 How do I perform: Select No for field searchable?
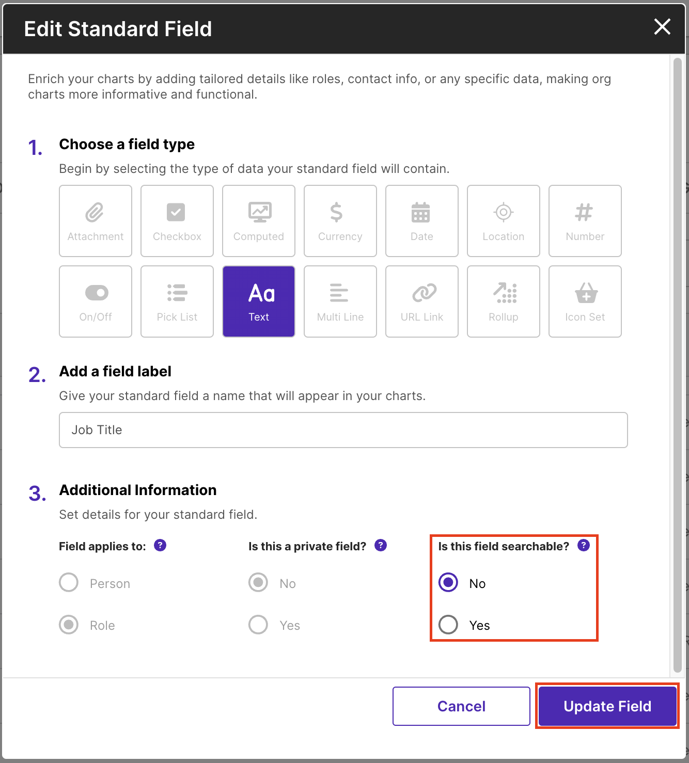tap(448, 583)
